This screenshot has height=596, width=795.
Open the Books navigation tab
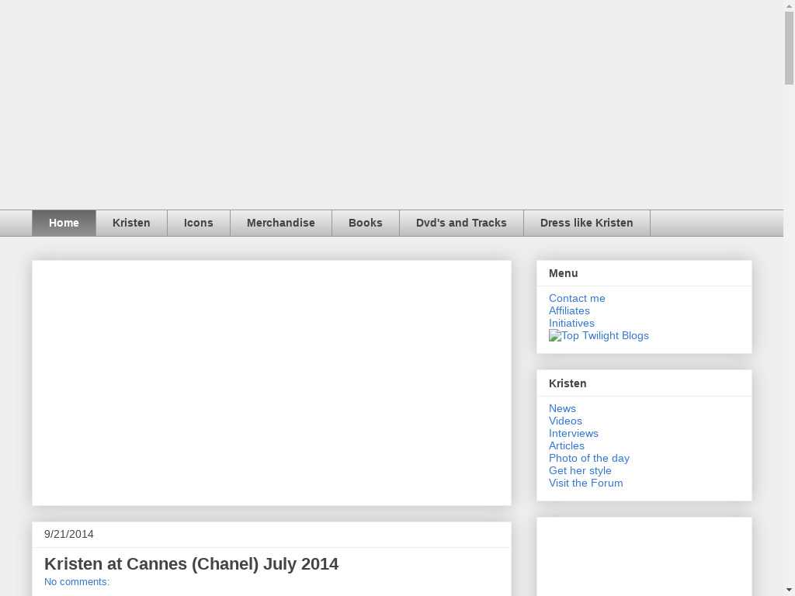(365, 223)
